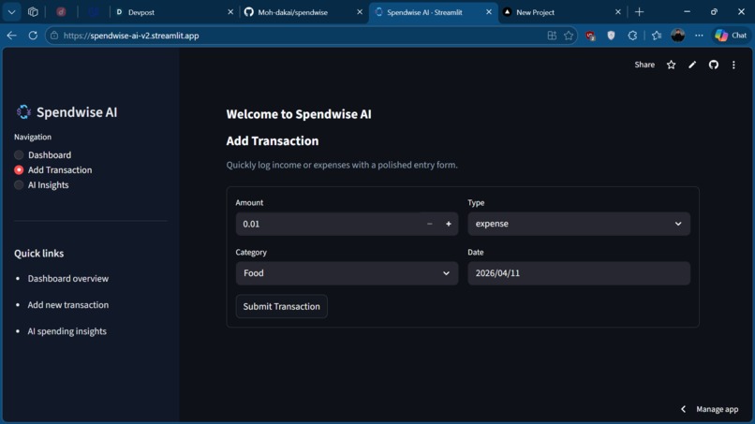Open the Type dropdown showing expense
Viewport: 755px width, 424px height.
tap(579, 224)
